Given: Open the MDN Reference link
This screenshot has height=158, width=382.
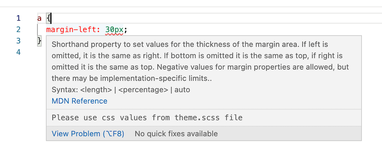Looking at the screenshot, I should [79, 101].
